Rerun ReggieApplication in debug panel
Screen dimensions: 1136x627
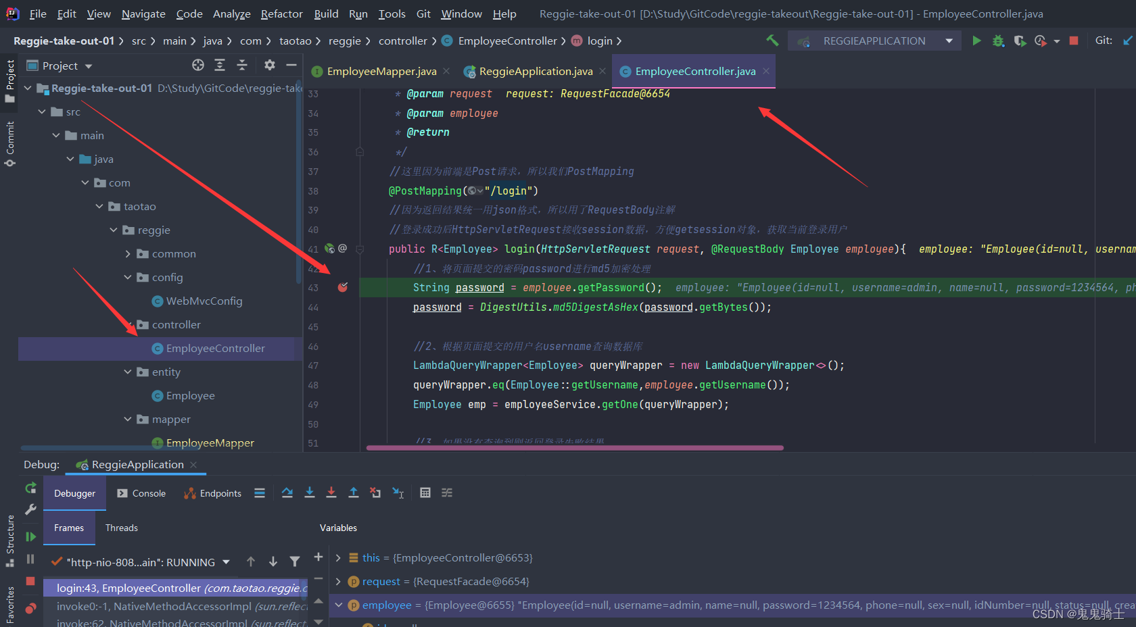(x=30, y=488)
